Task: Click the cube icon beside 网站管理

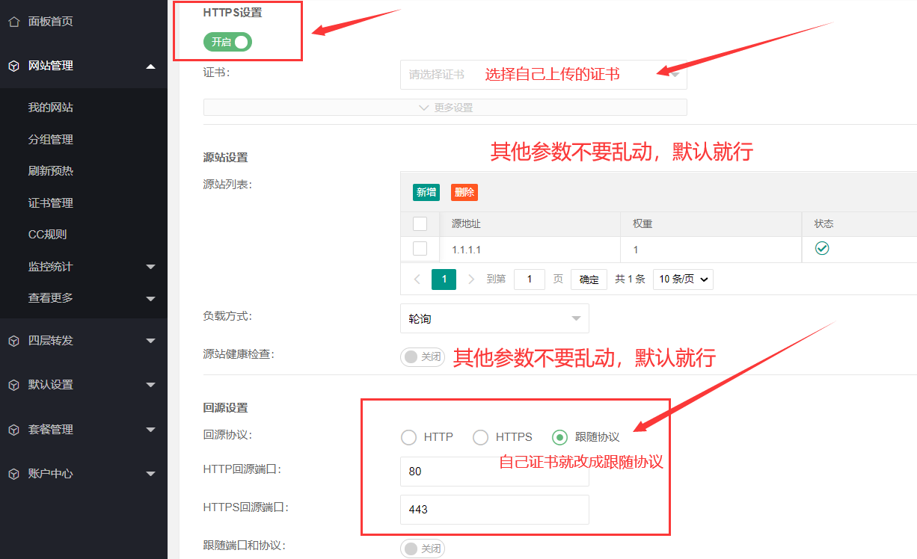Action: point(13,66)
